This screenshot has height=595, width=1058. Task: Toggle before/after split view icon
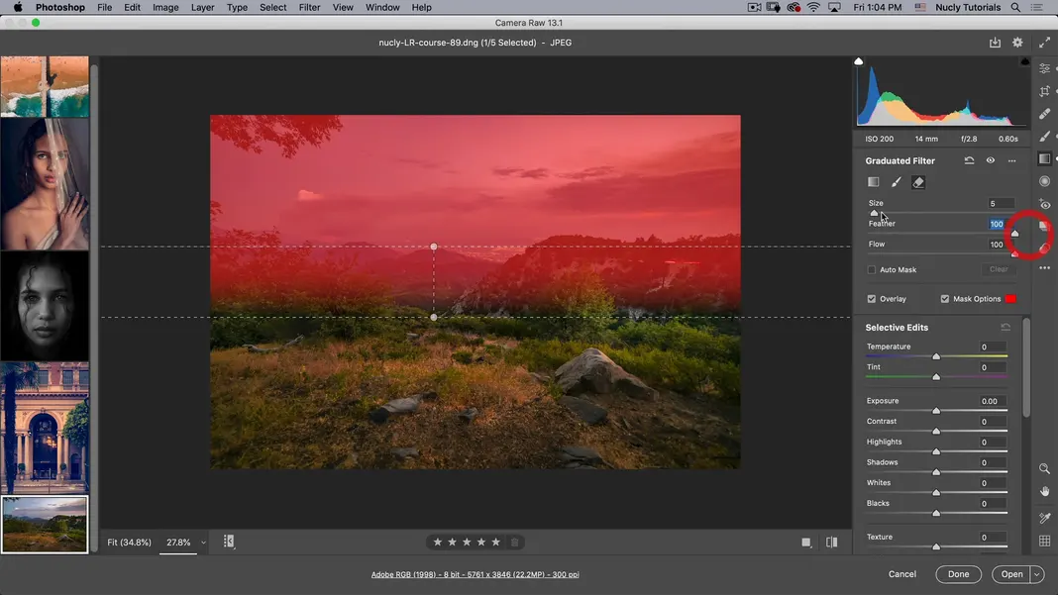click(x=831, y=543)
